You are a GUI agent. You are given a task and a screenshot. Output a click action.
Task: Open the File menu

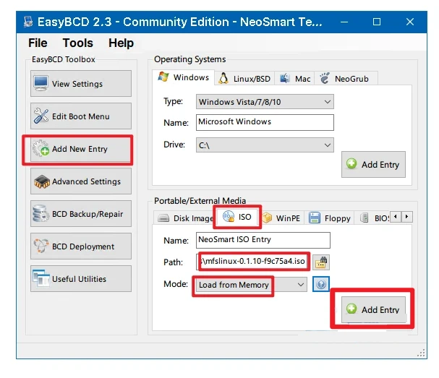coord(38,43)
